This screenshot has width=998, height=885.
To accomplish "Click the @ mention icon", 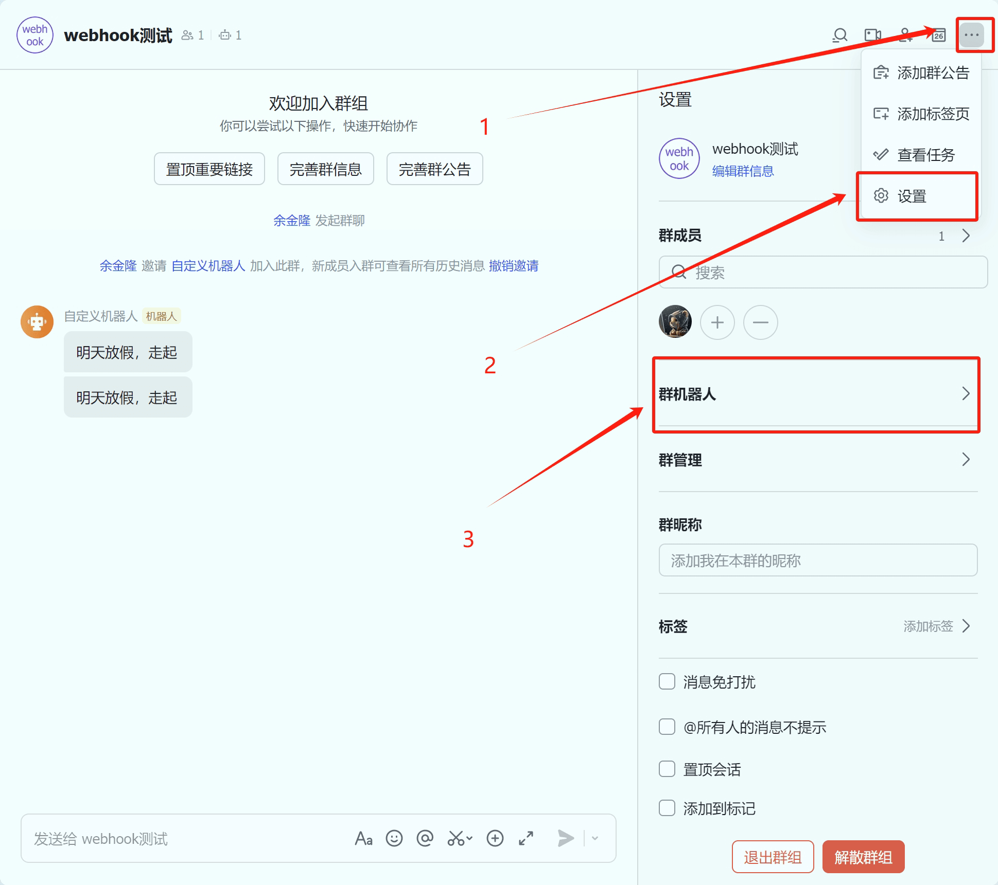I will tap(425, 839).
